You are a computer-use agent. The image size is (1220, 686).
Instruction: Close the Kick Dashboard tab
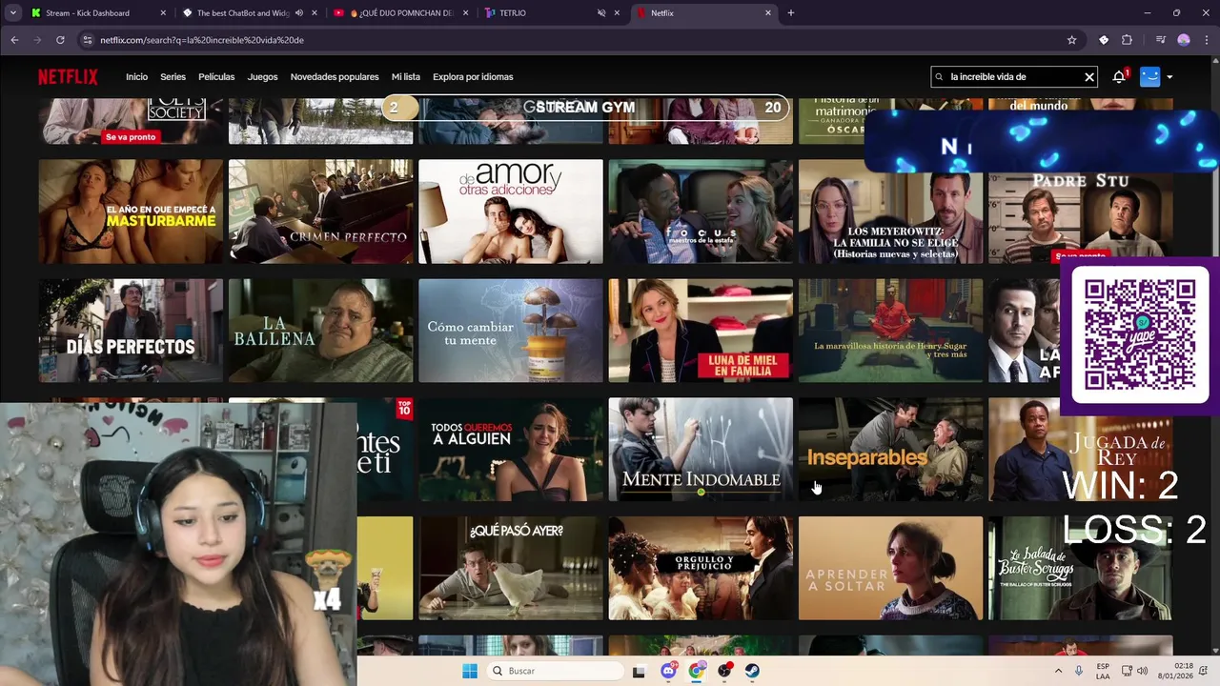163,13
